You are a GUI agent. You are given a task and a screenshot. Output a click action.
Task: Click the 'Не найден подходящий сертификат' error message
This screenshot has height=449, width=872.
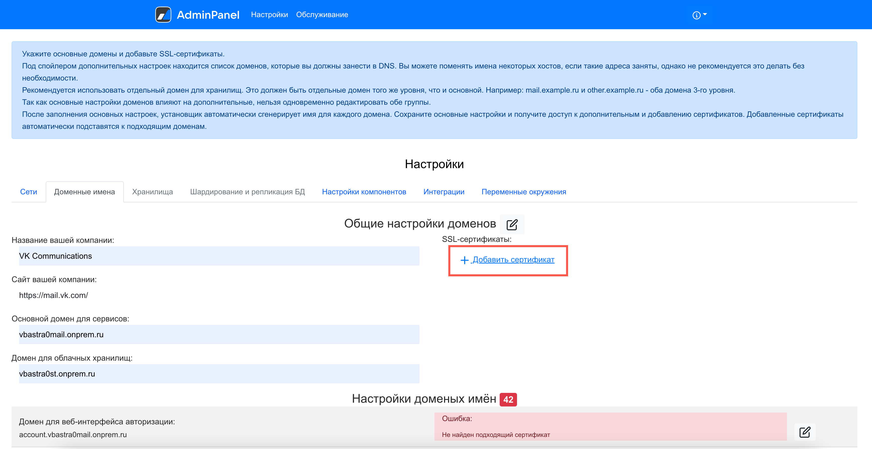pyautogui.click(x=496, y=435)
